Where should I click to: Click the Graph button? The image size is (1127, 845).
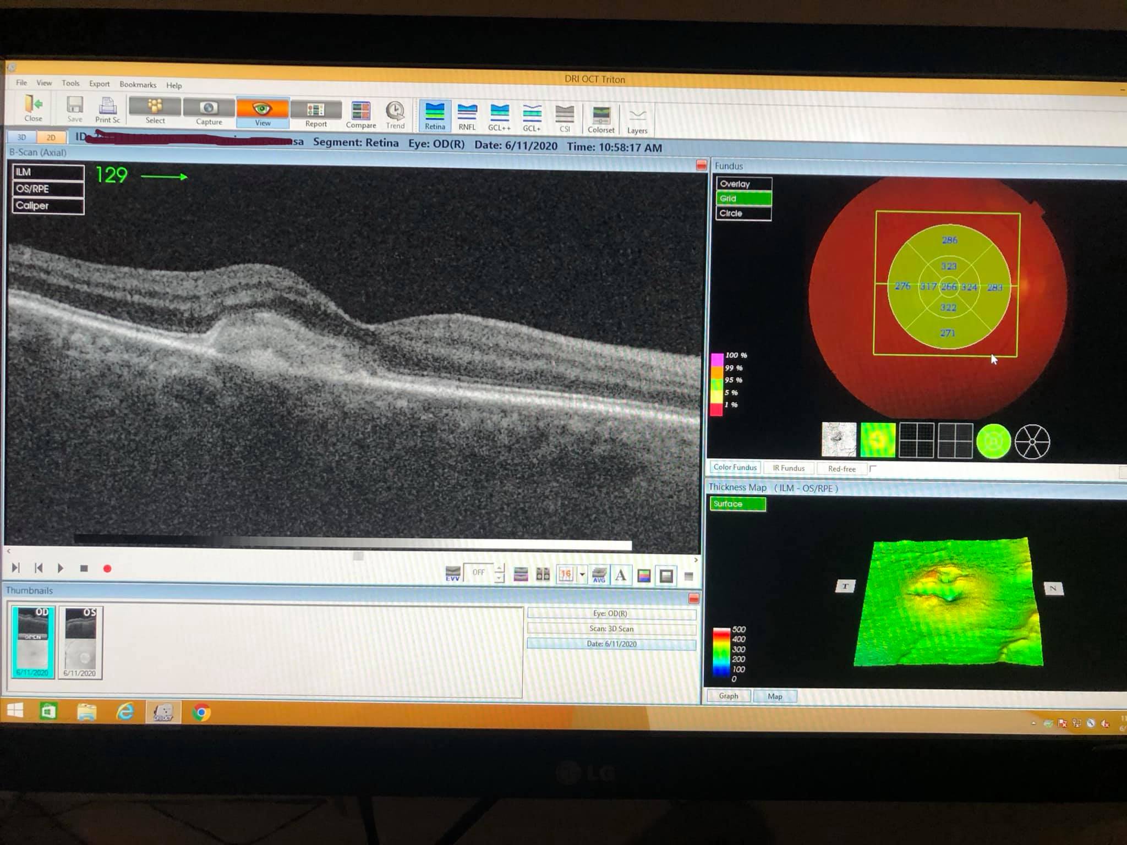[x=728, y=696]
